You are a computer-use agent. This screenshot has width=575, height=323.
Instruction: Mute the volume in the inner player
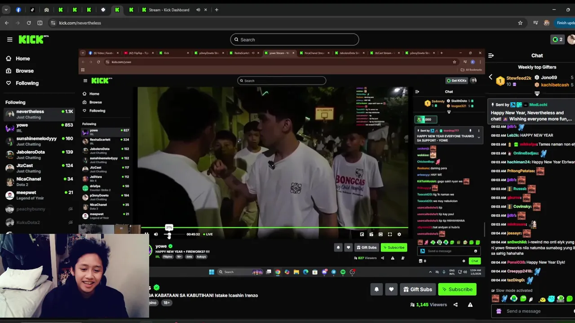[156, 234]
